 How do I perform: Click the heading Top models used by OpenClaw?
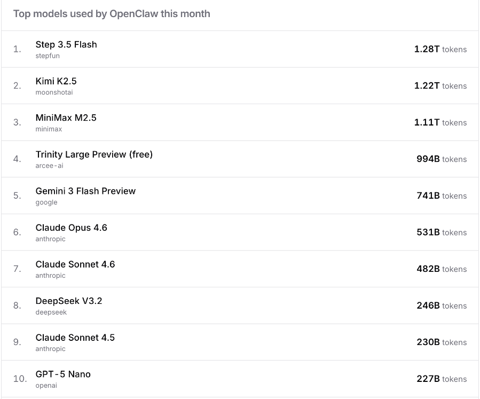coord(112,14)
